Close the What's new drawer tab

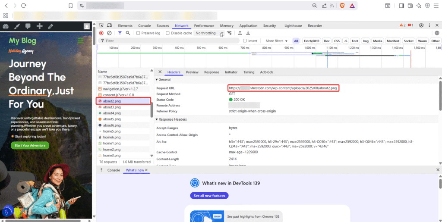[146, 170]
